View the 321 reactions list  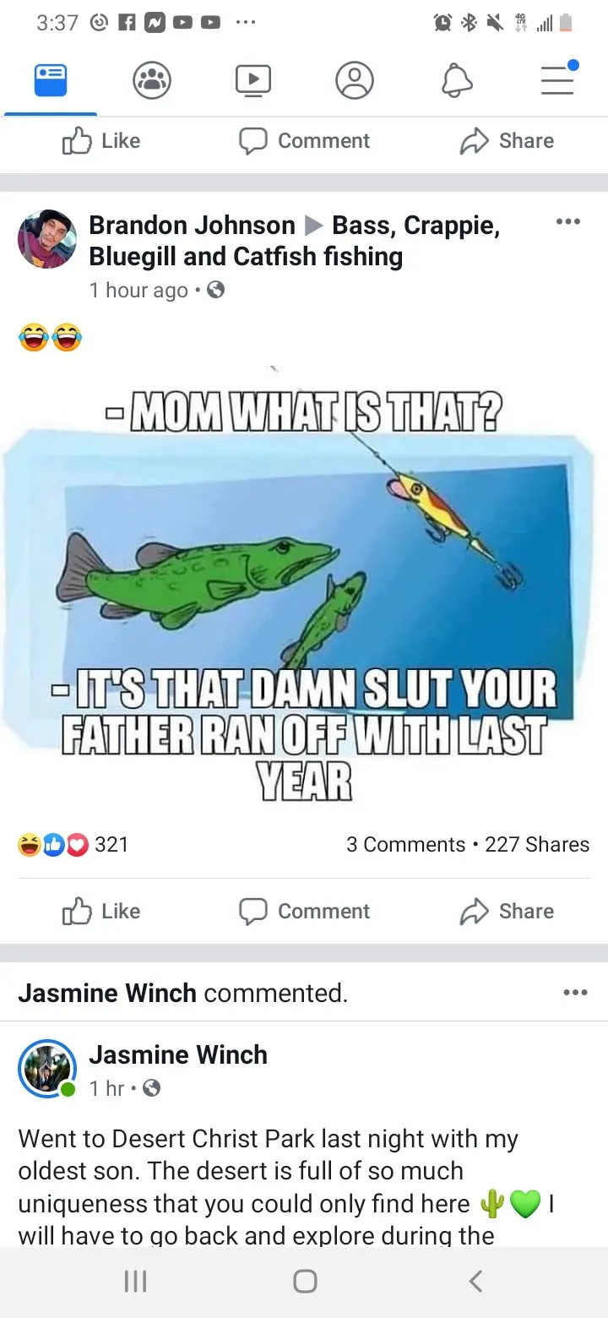point(73,844)
